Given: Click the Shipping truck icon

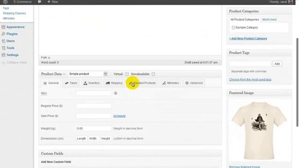Looking at the screenshot, I should (108, 83).
